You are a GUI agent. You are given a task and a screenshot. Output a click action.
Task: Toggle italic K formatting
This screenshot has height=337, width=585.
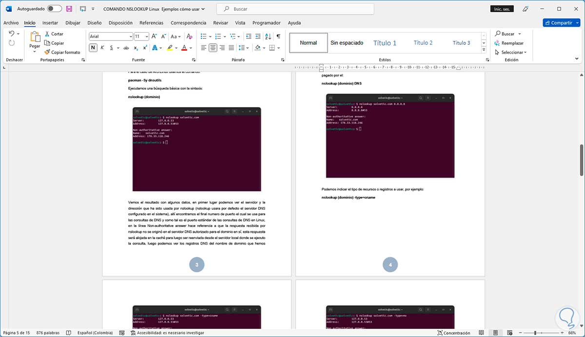click(102, 48)
